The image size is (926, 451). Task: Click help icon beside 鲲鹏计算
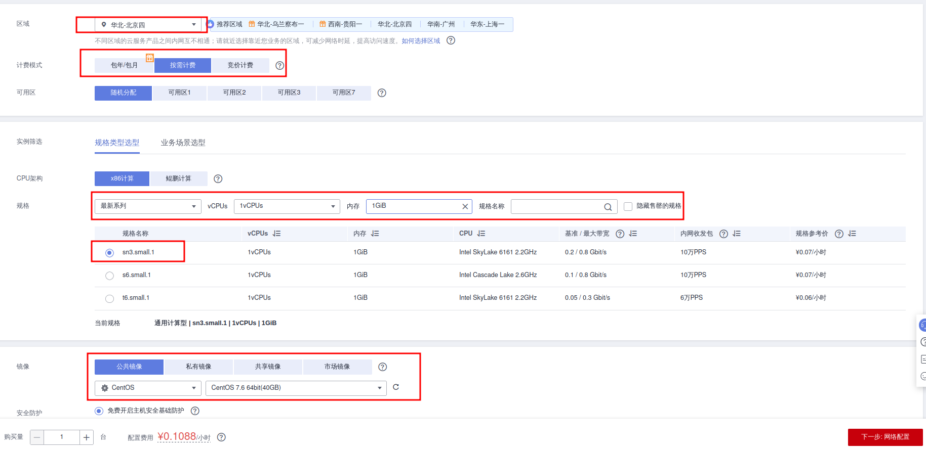[218, 178]
